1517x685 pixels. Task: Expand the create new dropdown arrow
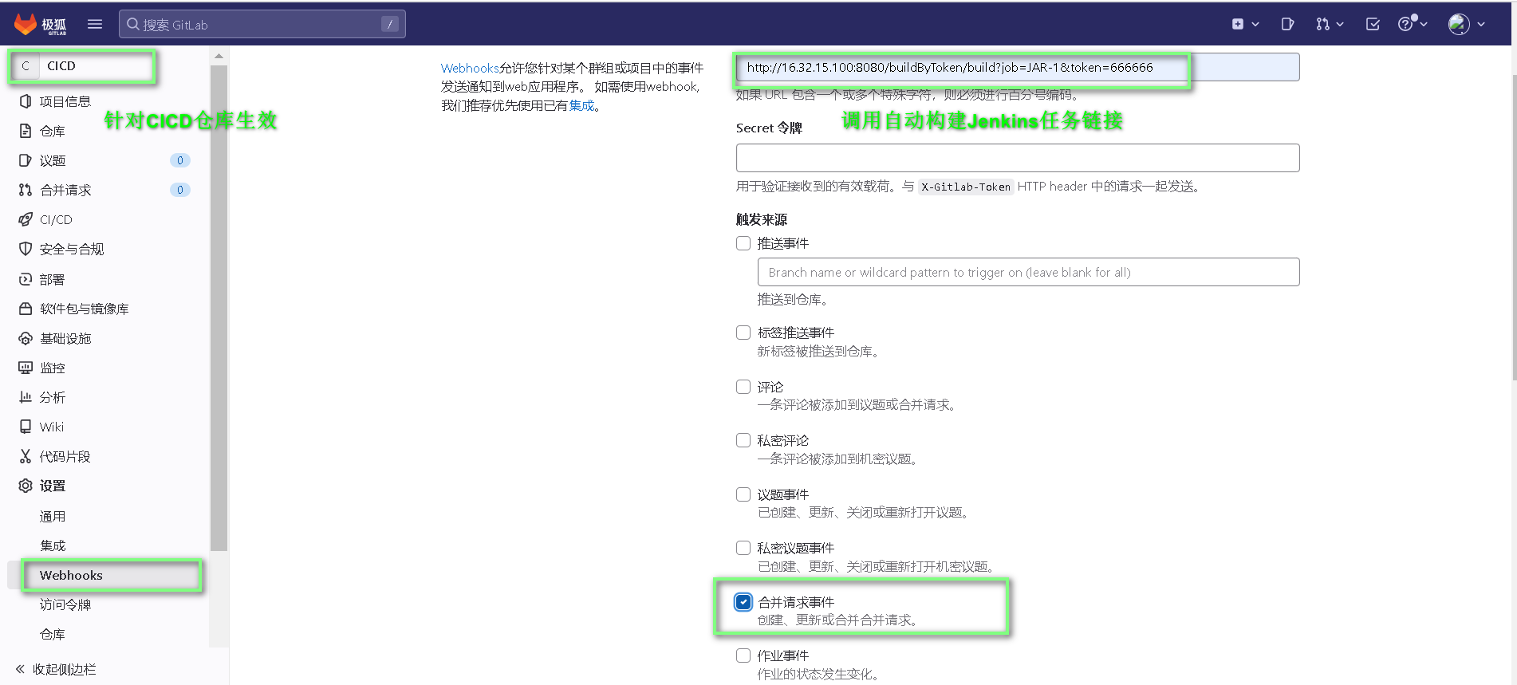1255,25
